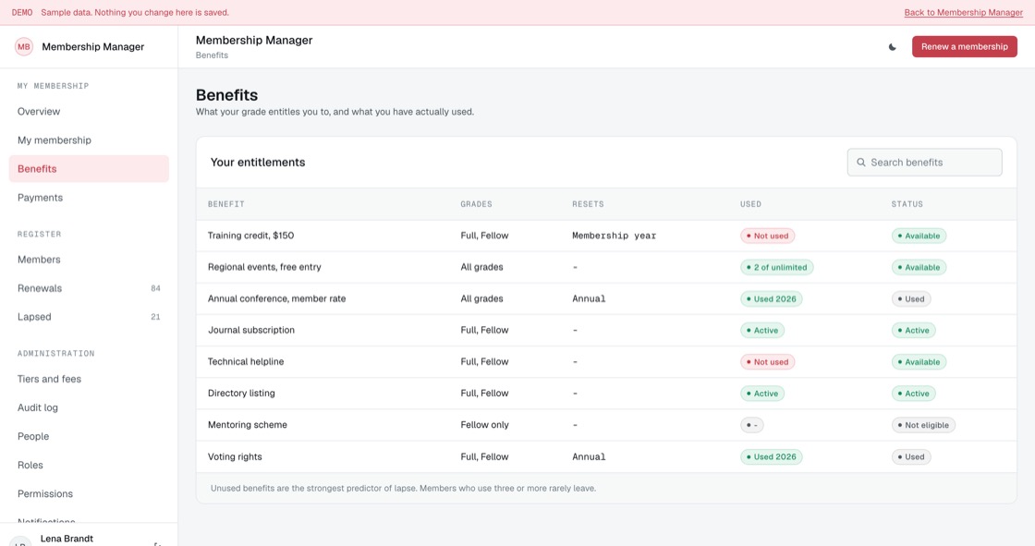Screen dimensions: 1035x546
Task: Select the Training credit, $150 row
Action: (x=606, y=236)
